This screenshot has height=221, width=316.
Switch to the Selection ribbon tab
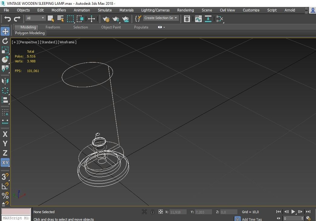[80, 27]
